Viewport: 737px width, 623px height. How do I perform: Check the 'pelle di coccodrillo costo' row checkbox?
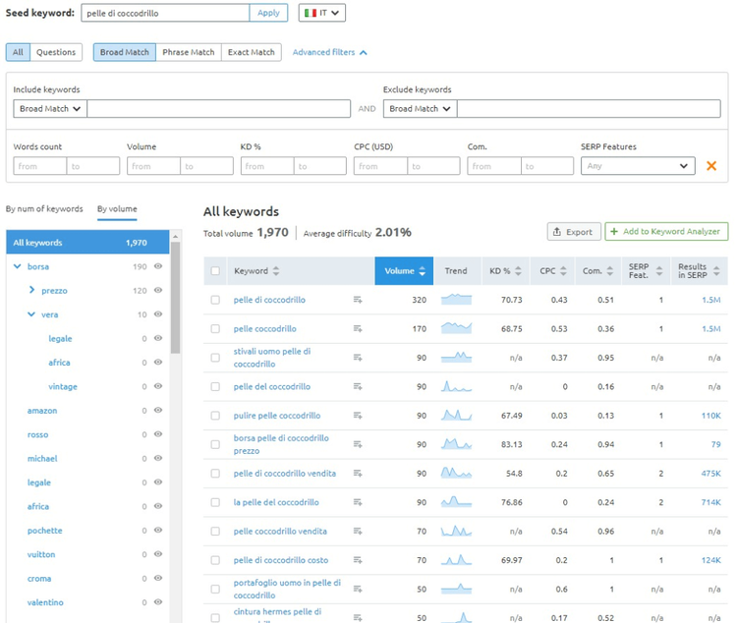click(x=215, y=560)
